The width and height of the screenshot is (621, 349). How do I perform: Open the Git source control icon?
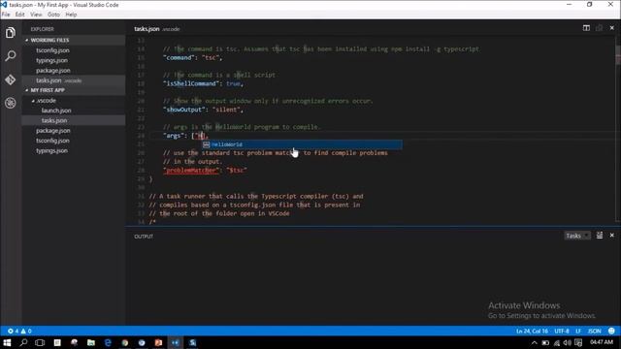11,79
